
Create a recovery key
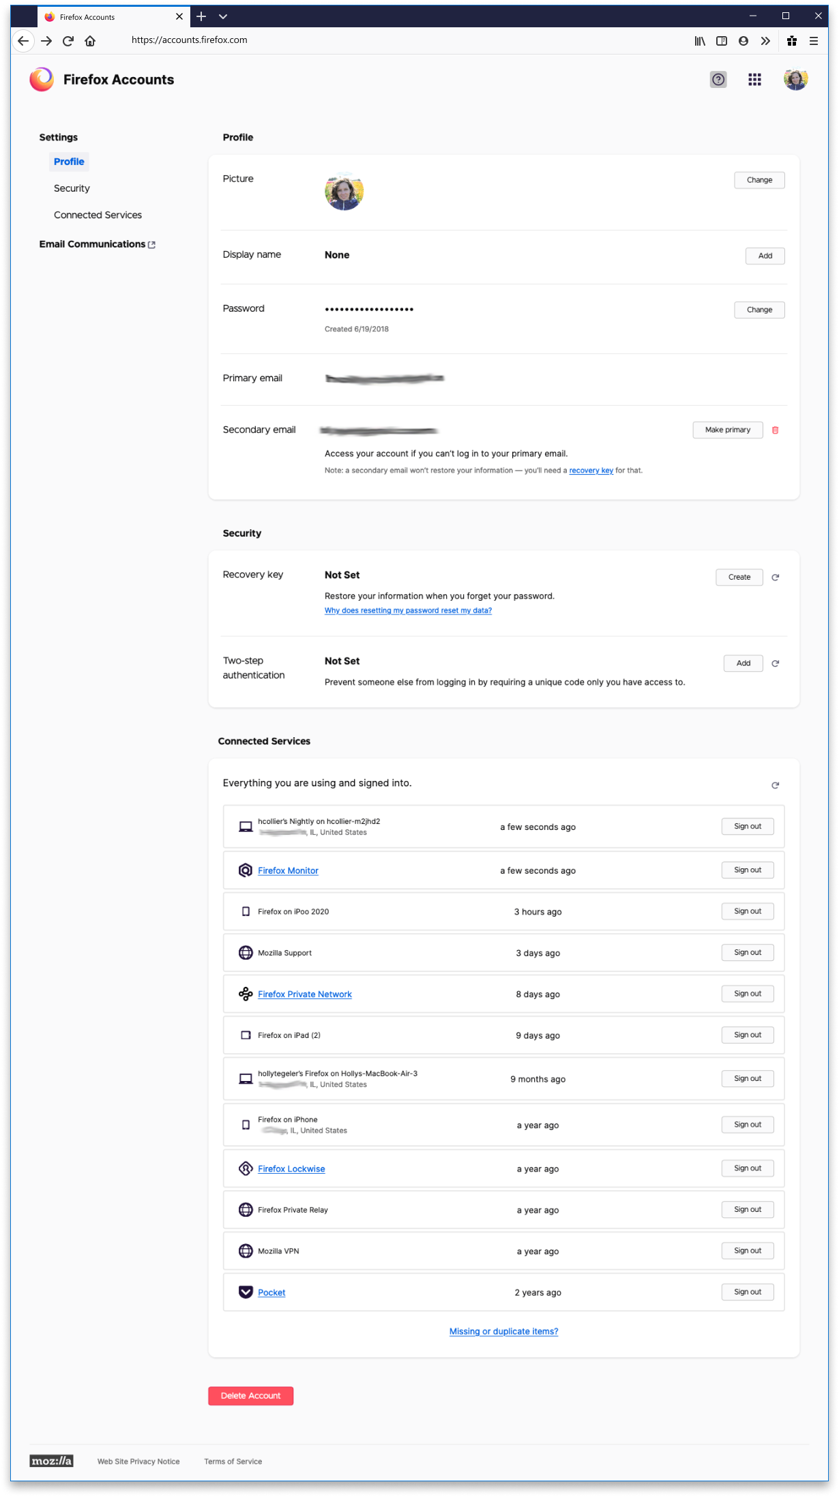[739, 577]
